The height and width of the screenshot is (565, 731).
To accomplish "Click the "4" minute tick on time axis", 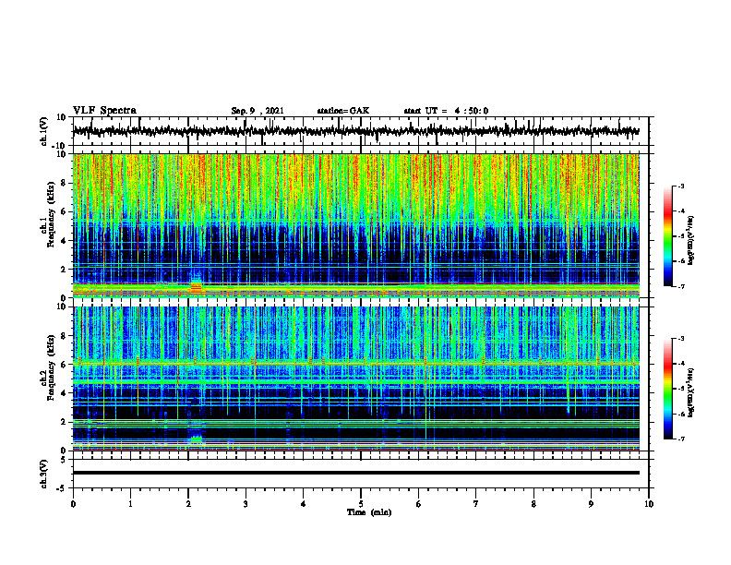I will pyautogui.click(x=304, y=504).
